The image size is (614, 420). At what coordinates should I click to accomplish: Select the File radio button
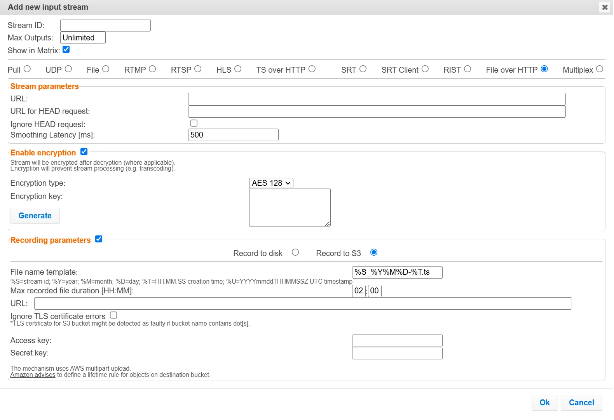[x=106, y=69]
